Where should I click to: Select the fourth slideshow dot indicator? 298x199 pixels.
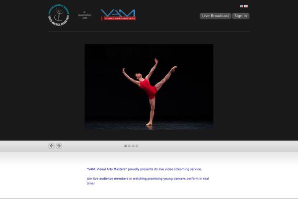pyautogui.click(x=137, y=146)
